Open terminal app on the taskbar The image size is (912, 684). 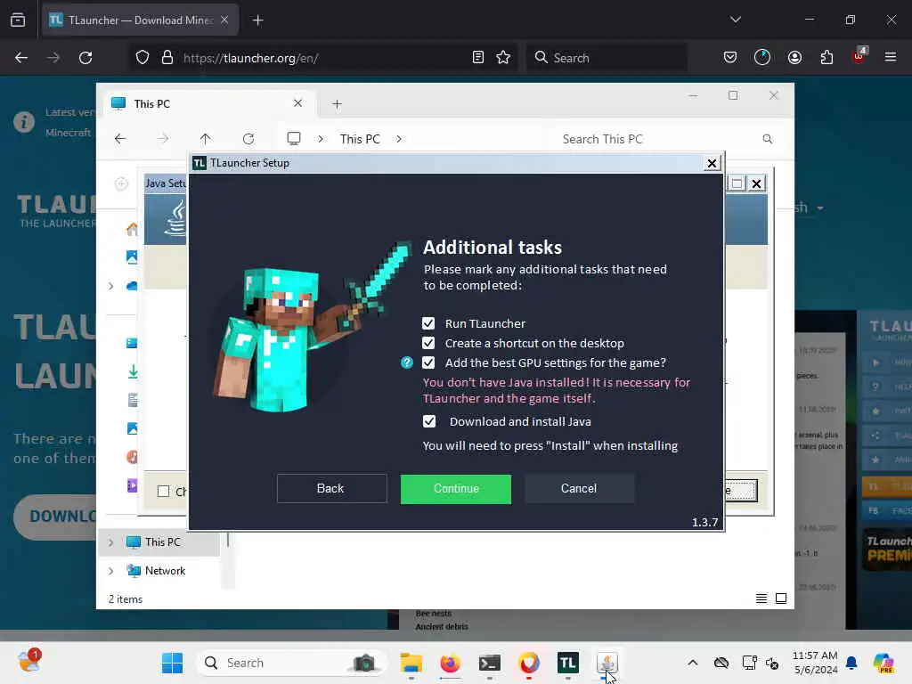[x=489, y=663]
